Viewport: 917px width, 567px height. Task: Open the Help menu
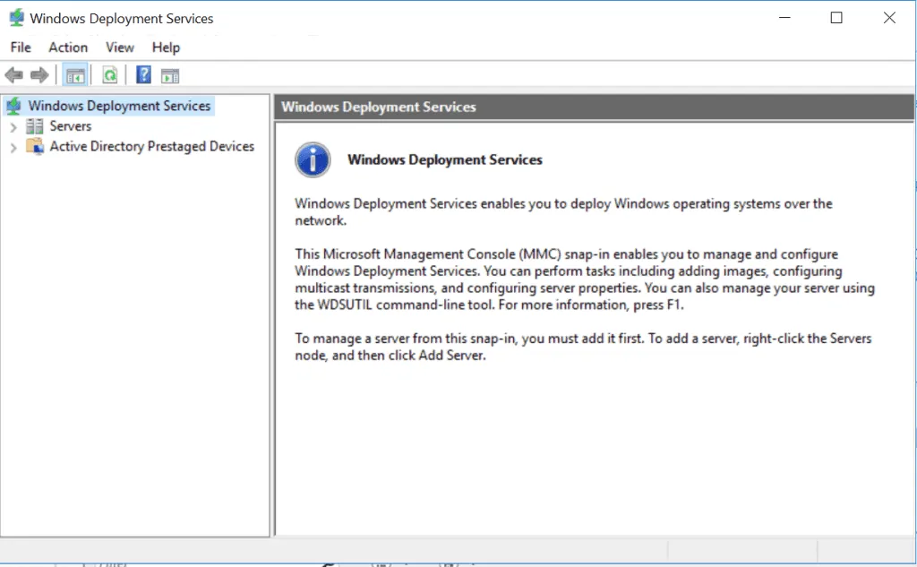166,47
